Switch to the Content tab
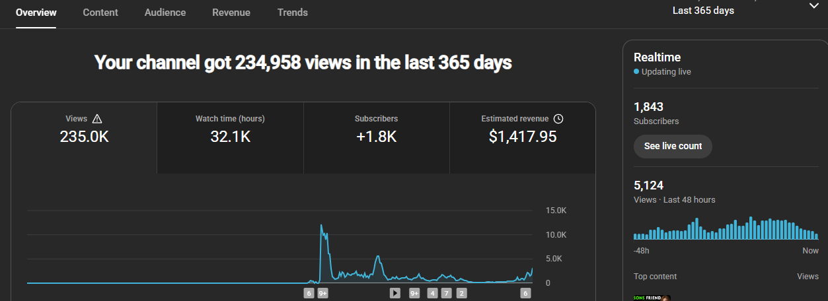This screenshot has width=828, height=301. [x=100, y=13]
